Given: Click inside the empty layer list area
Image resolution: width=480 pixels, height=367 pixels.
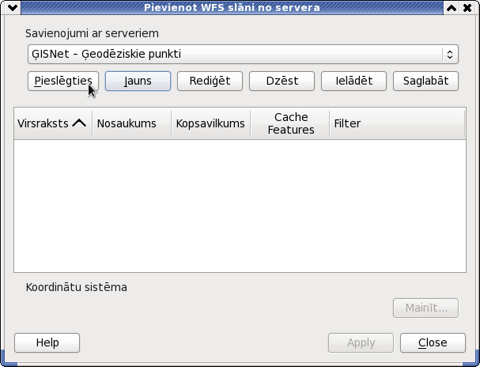Looking at the screenshot, I should [240, 206].
